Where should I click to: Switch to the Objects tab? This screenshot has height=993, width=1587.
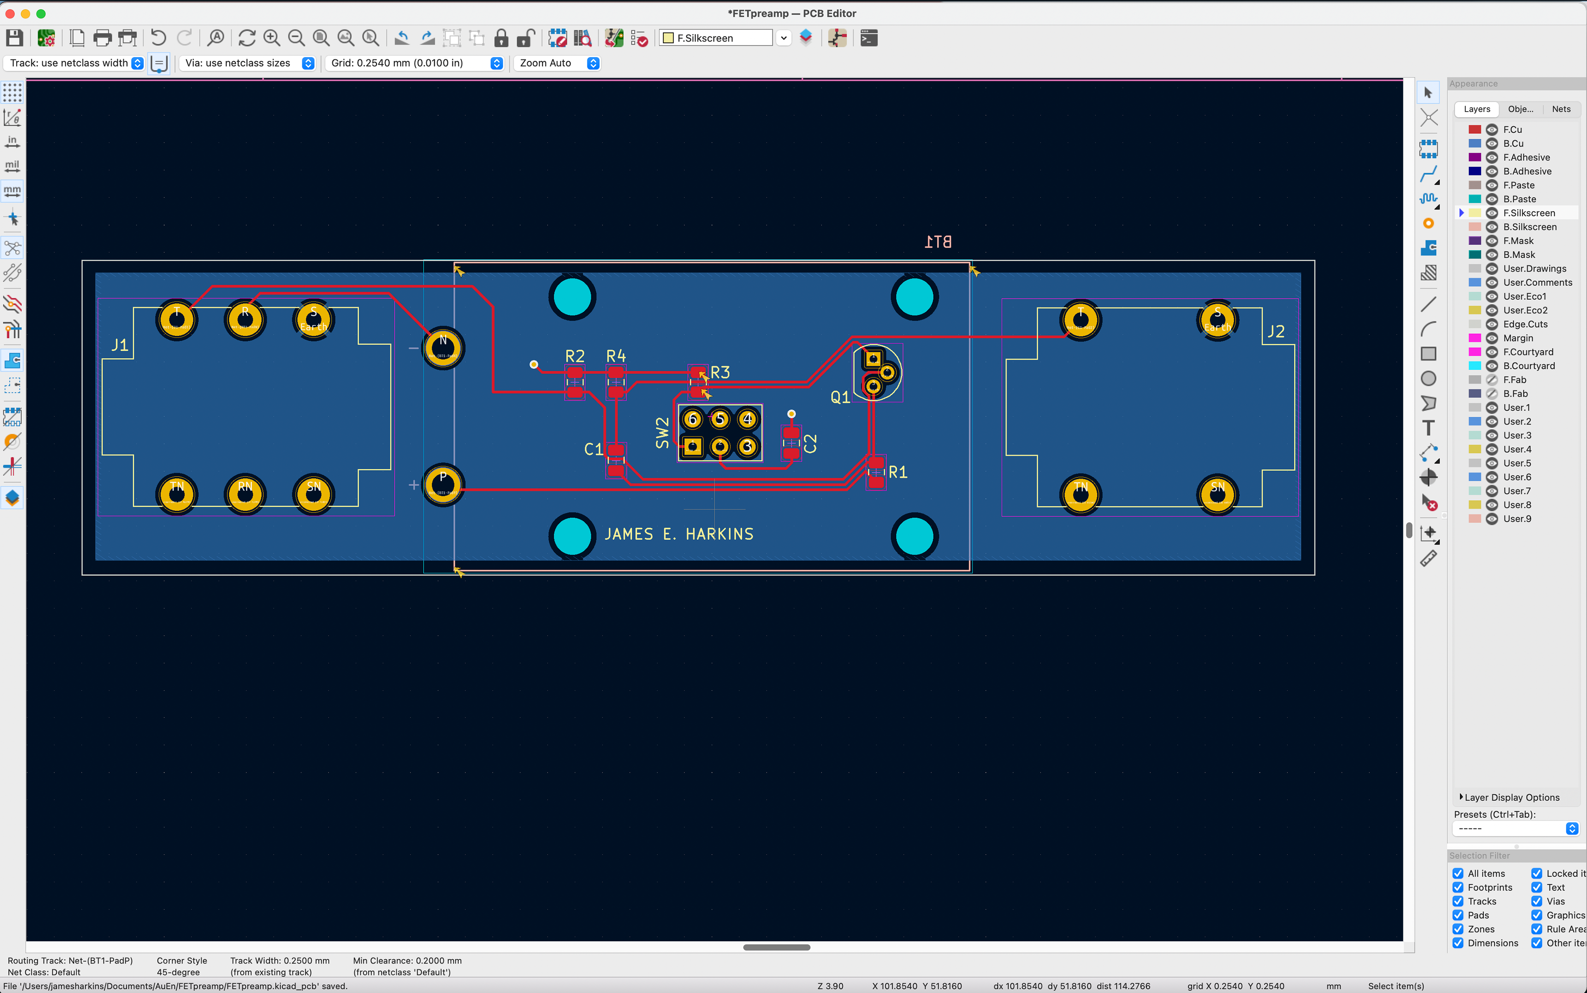coord(1520,109)
